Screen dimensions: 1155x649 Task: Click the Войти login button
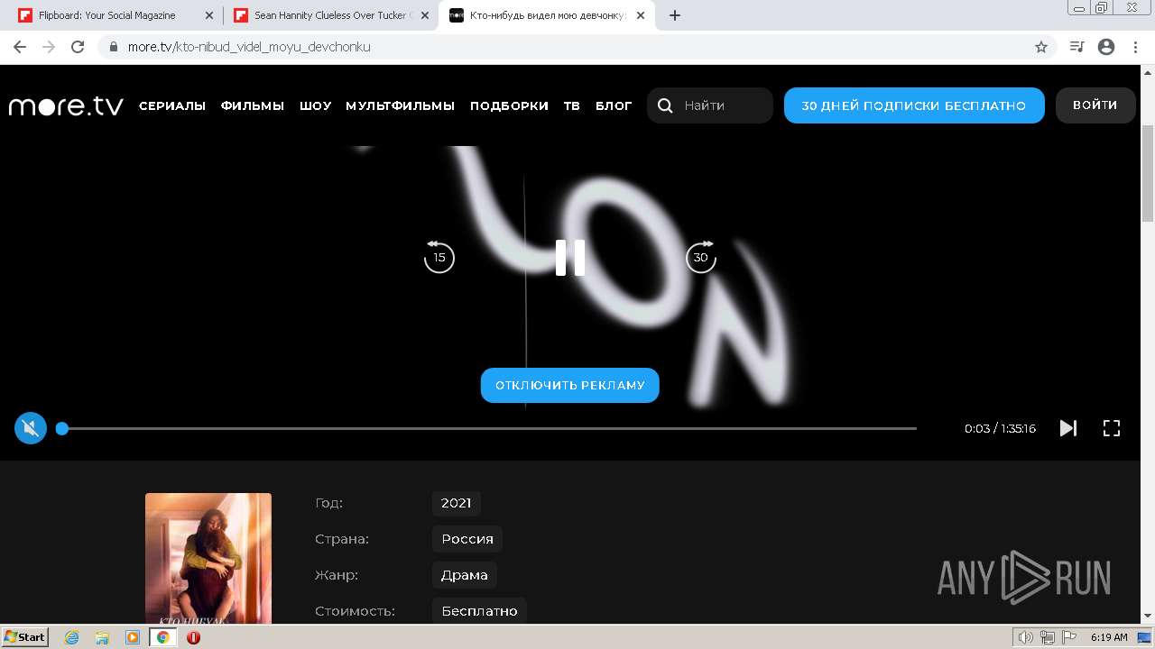click(1095, 105)
